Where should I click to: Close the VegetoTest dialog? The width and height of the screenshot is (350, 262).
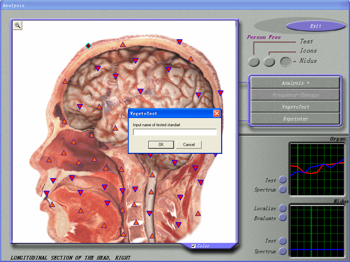tap(217, 114)
